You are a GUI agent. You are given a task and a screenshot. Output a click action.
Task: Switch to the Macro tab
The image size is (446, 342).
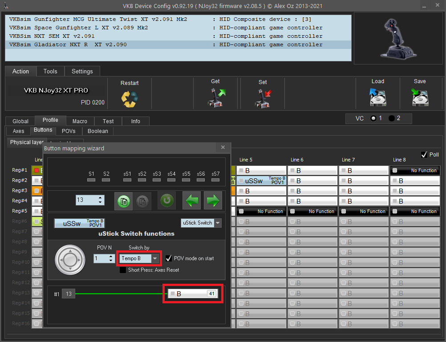(x=80, y=121)
